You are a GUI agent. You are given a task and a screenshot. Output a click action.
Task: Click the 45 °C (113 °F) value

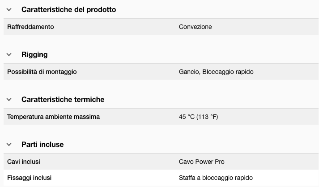click(x=198, y=117)
